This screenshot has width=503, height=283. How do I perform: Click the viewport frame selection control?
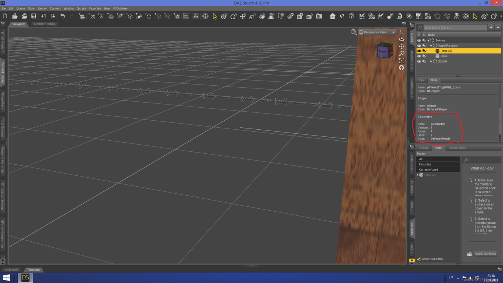(x=402, y=61)
